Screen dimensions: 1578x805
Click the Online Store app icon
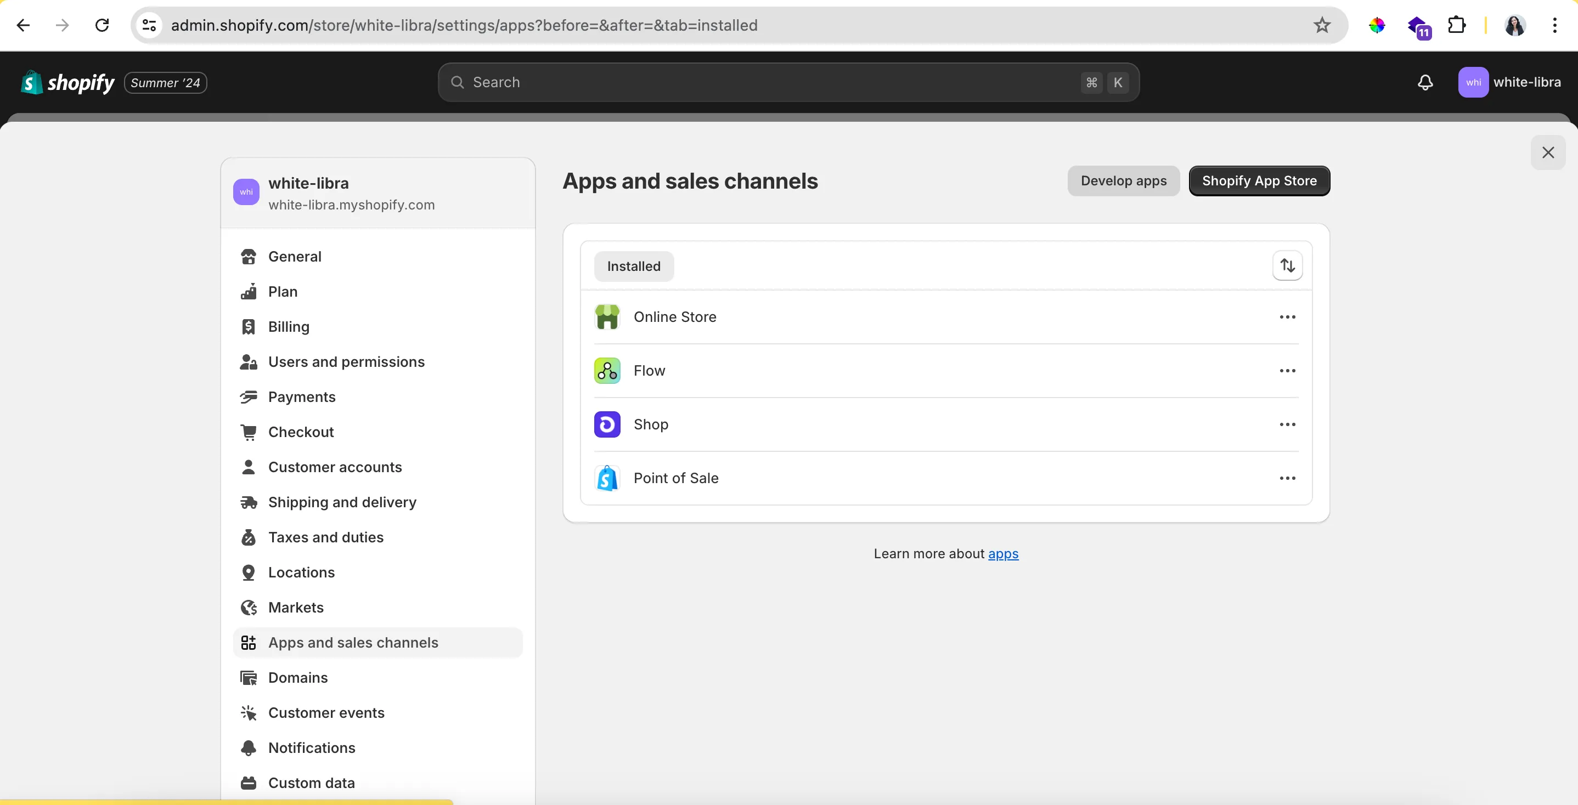tap(607, 316)
